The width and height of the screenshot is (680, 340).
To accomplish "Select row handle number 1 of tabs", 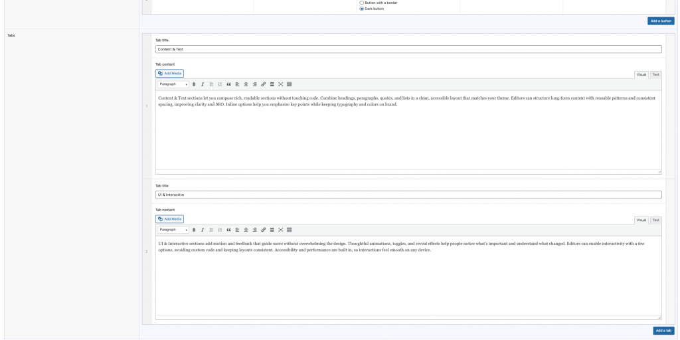I will pos(147,106).
